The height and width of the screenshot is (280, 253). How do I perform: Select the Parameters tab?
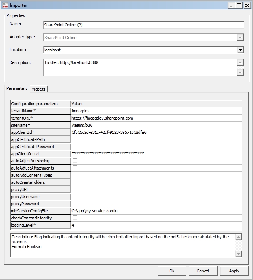click(17, 88)
